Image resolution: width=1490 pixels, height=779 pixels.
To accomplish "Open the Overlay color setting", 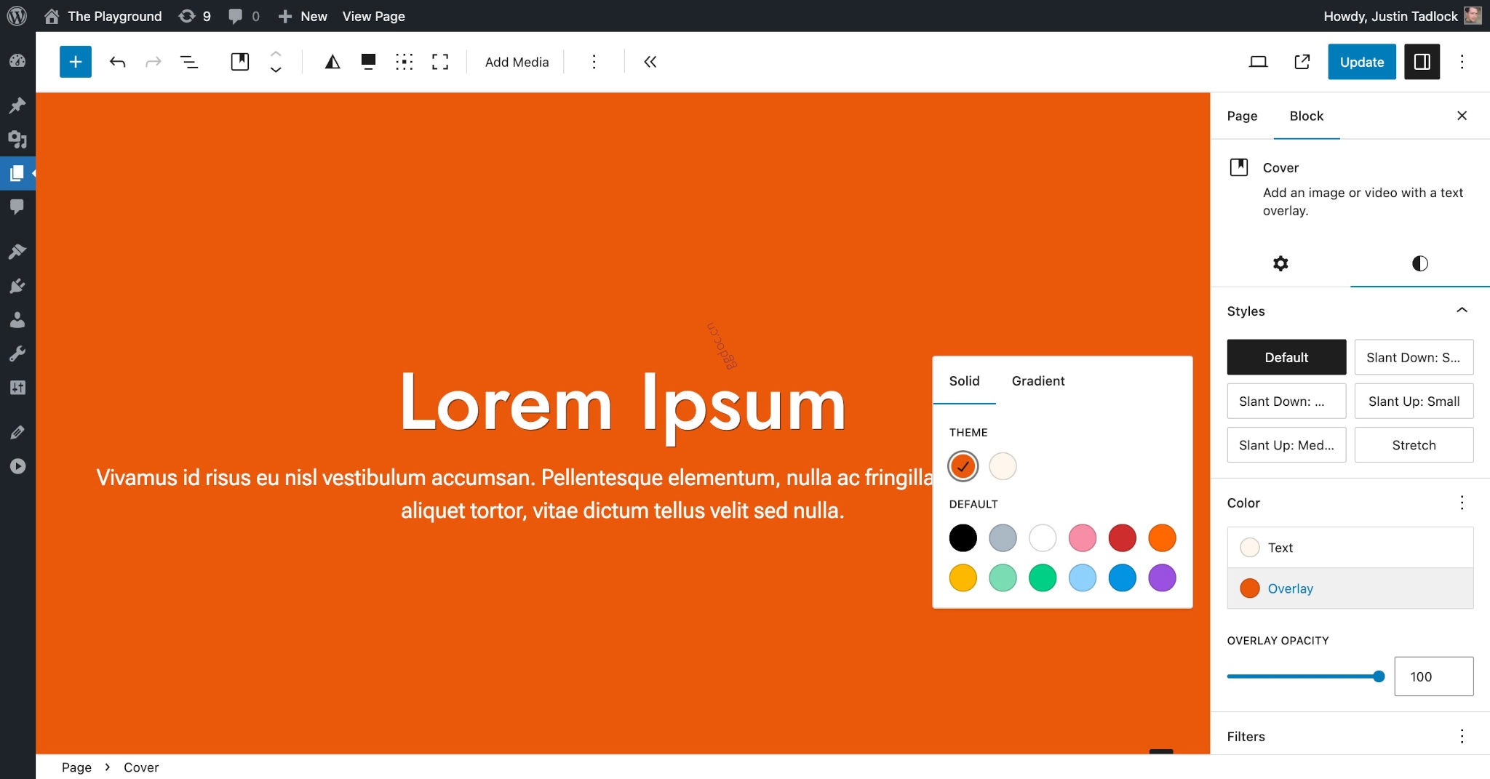I will [x=1350, y=588].
